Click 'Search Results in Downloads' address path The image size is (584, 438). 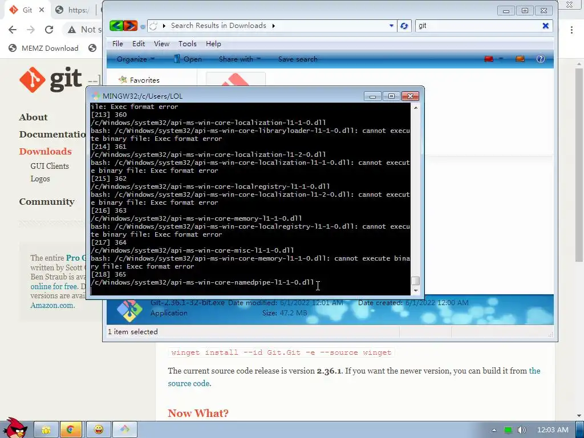[x=218, y=26]
